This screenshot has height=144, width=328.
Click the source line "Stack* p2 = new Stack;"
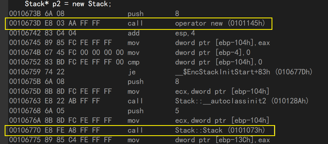click(68, 4)
